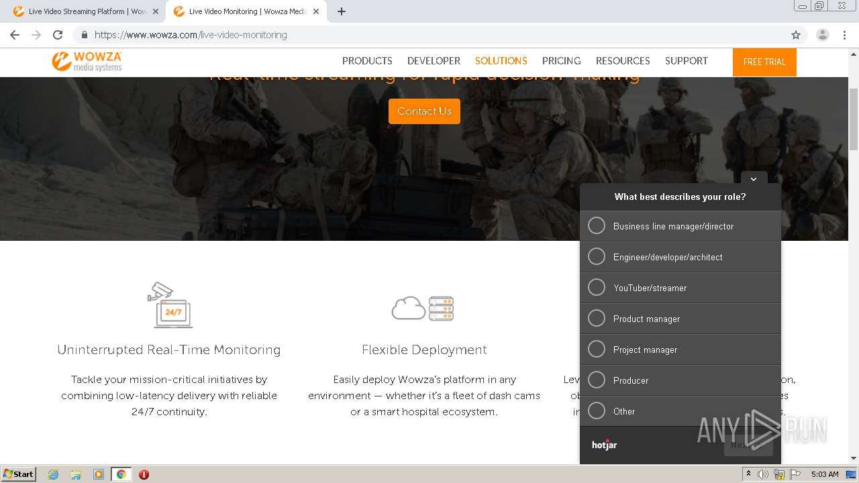Open the PRICING menu item

coord(562,61)
